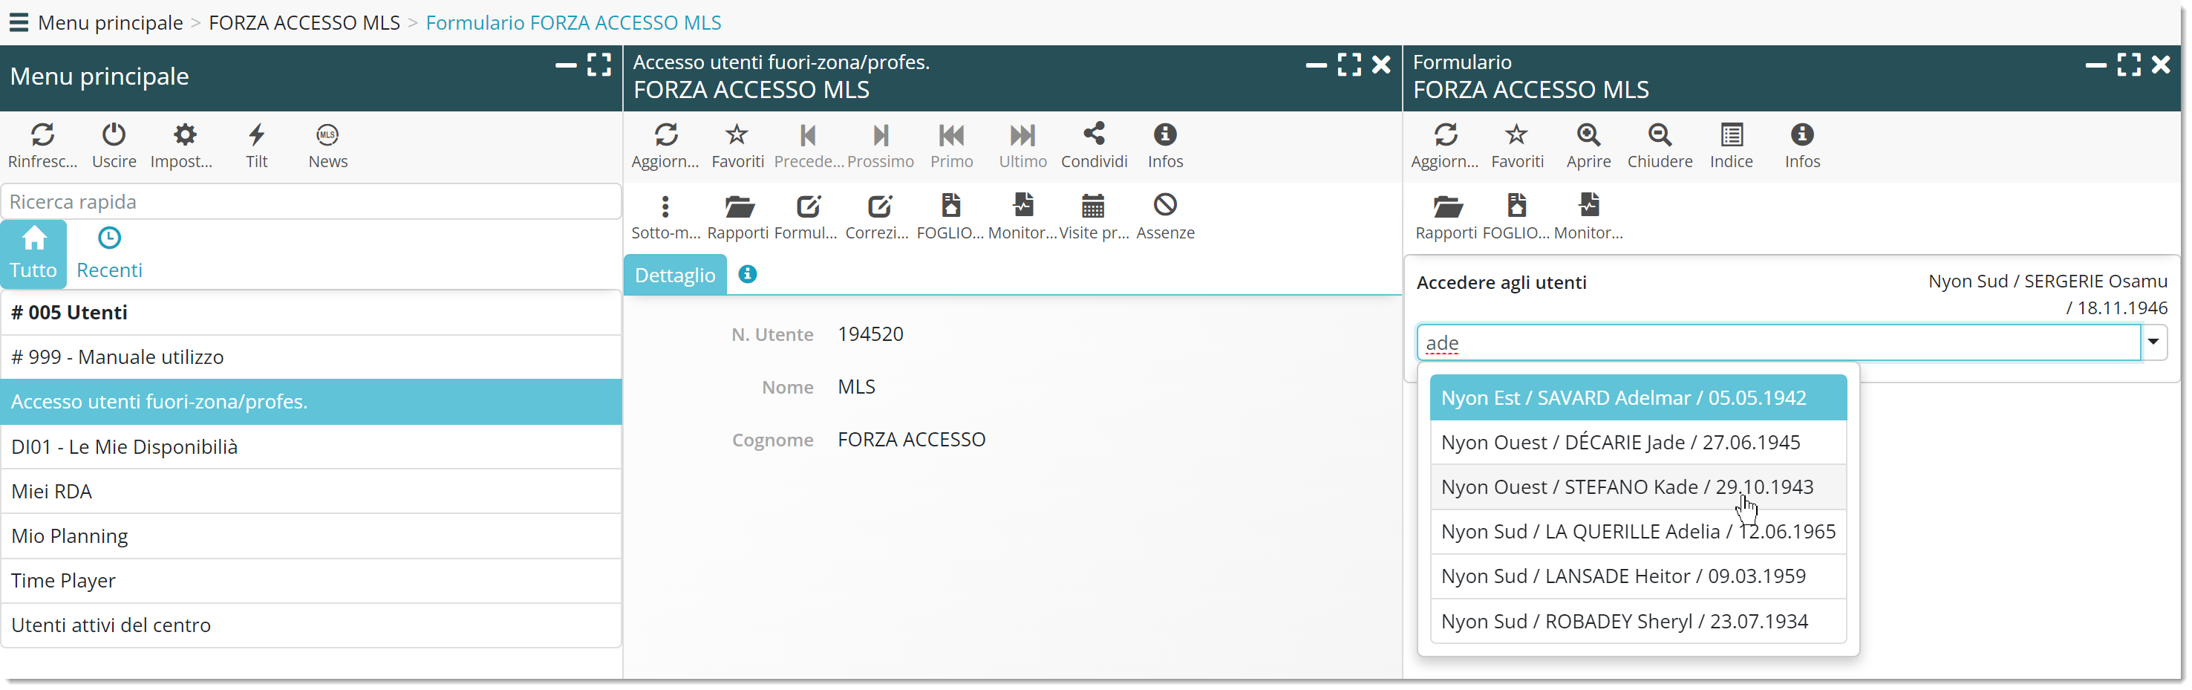Open the MLS News icon
The height and width of the screenshot is (690, 2192).
pos(327,136)
